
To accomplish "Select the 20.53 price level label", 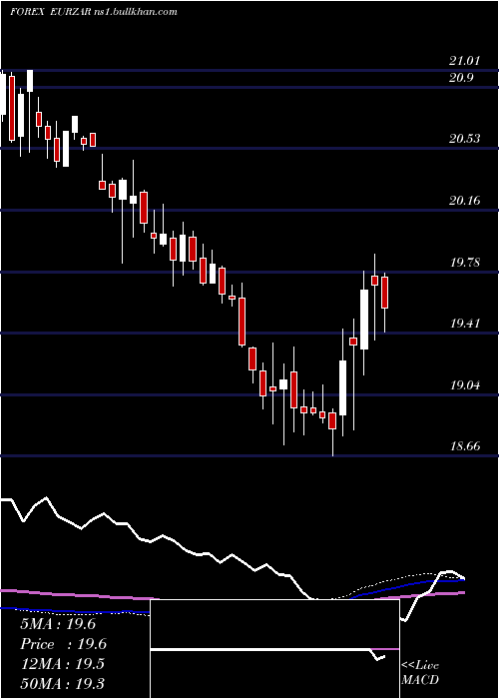I will pos(465,139).
